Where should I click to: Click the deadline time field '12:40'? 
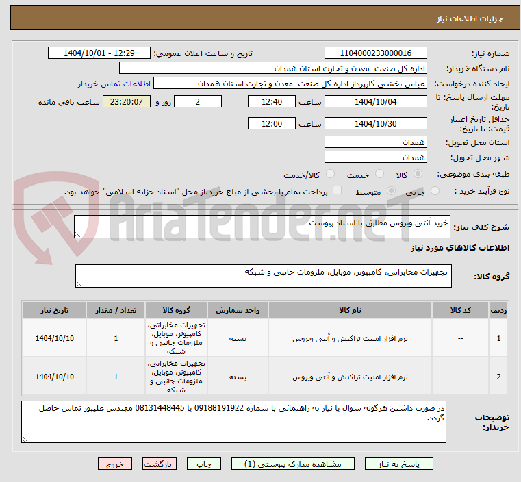tap(272, 101)
